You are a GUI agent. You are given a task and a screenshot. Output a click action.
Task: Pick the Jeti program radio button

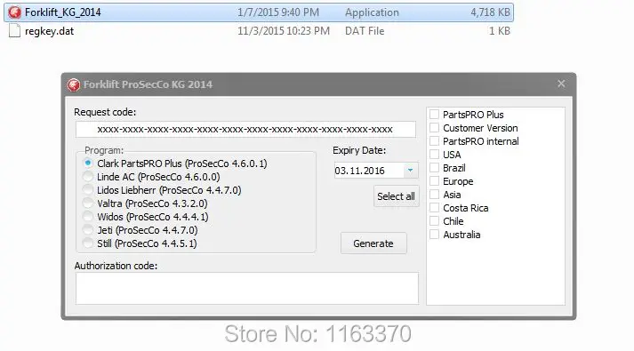pos(88,230)
